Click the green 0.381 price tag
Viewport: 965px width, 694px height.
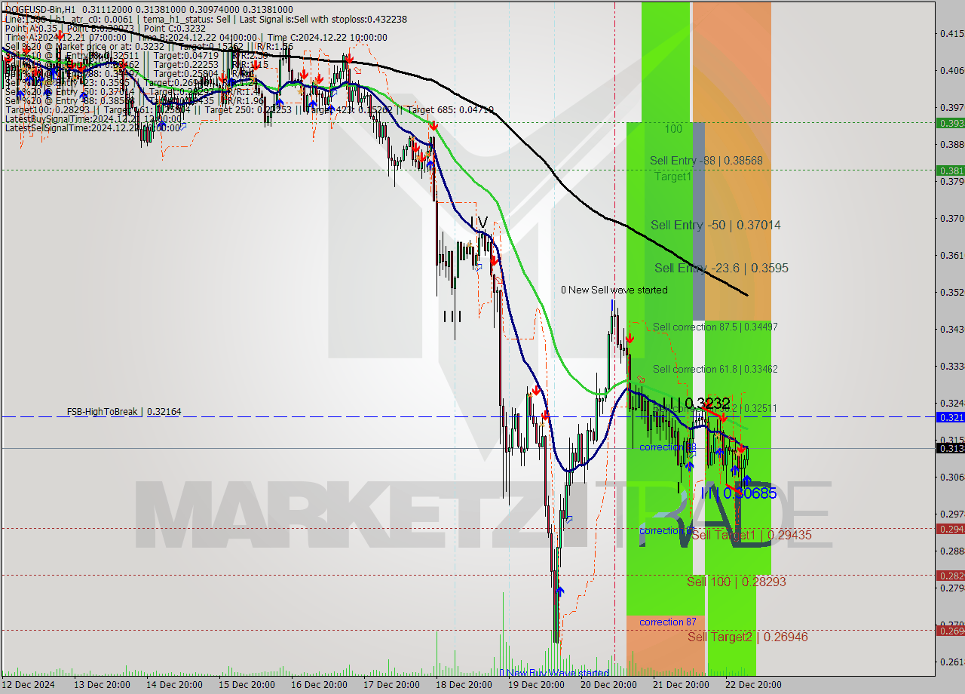pyautogui.click(x=950, y=170)
